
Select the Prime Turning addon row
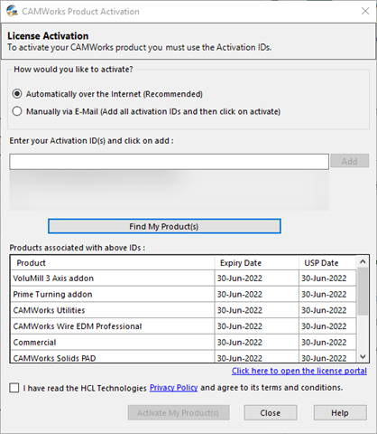coord(183,294)
